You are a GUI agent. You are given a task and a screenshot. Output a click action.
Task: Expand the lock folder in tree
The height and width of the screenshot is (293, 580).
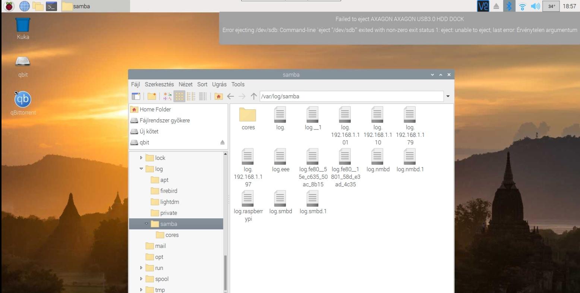pyautogui.click(x=141, y=158)
